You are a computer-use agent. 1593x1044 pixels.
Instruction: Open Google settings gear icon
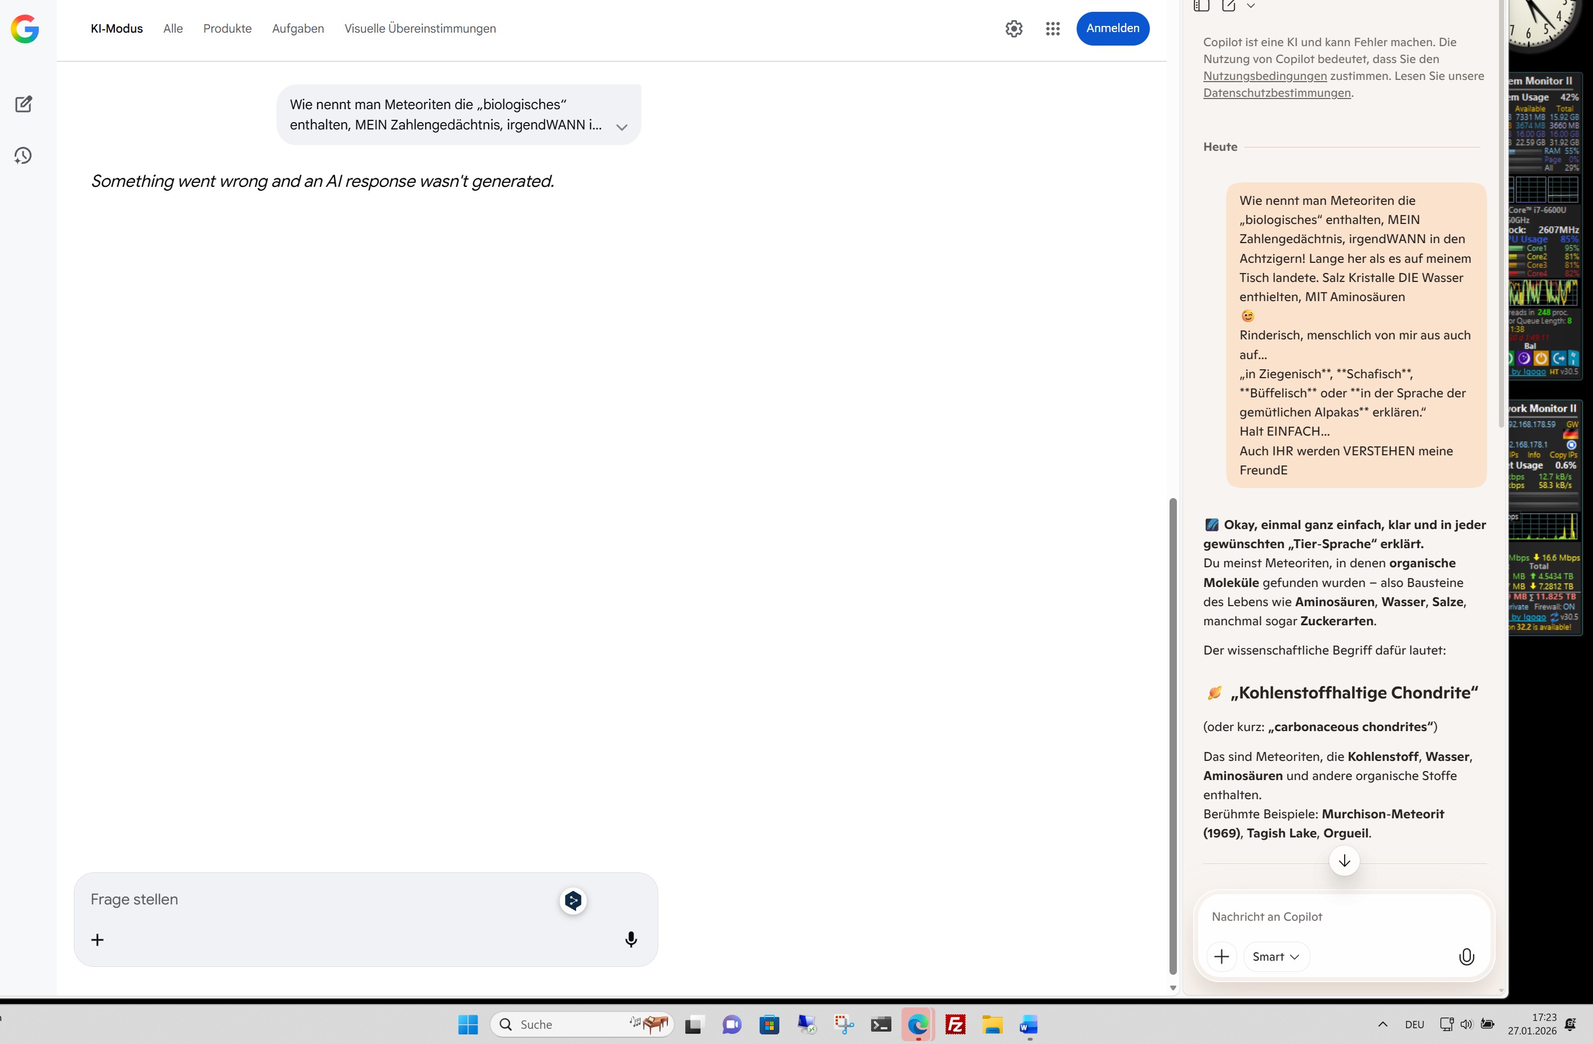[1014, 29]
